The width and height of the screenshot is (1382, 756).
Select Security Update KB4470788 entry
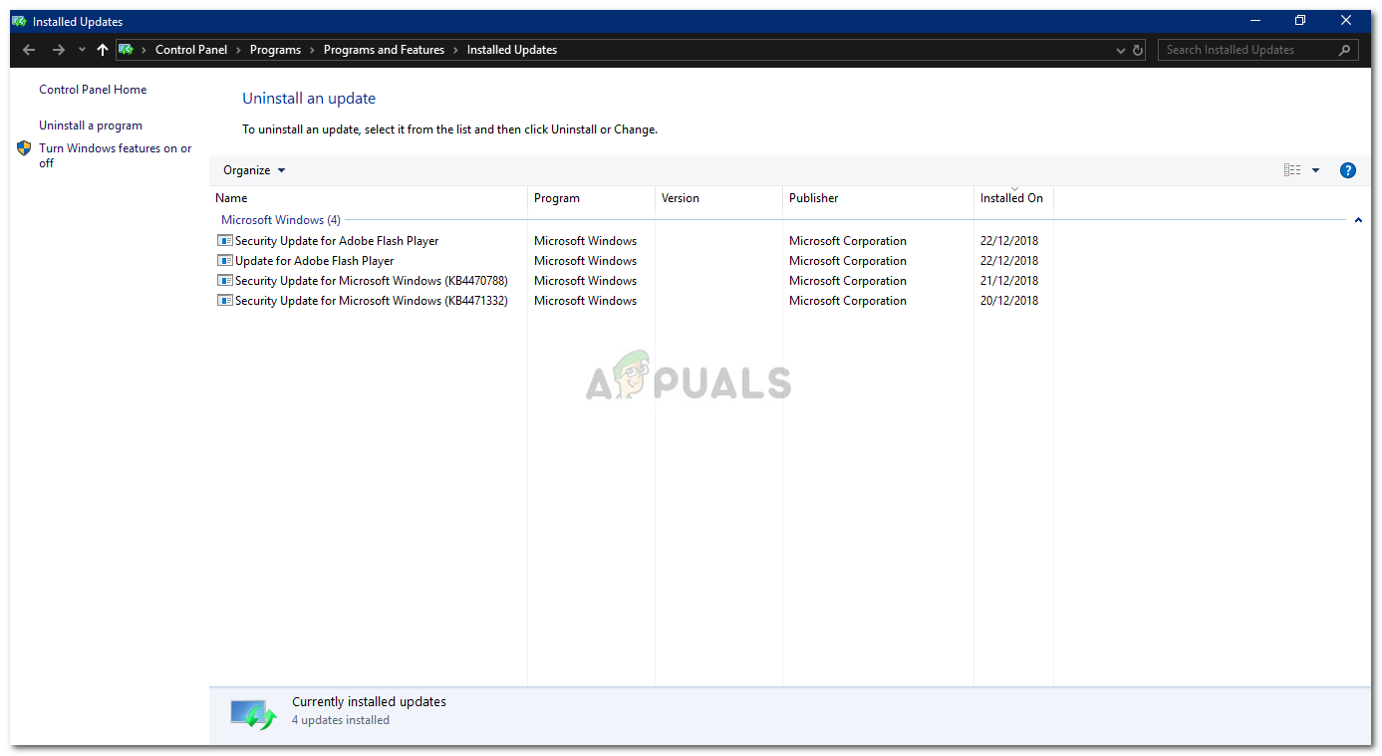[x=372, y=281]
